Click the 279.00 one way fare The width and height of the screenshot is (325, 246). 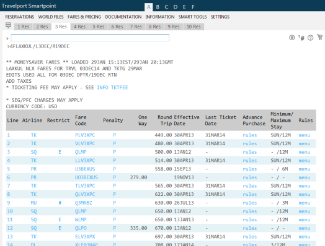[x=139, y=177]
